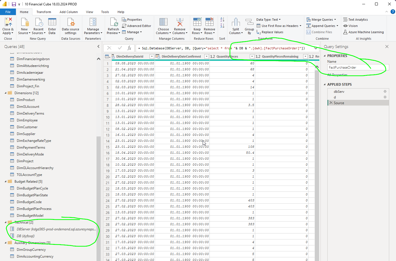
Task: Click the Close & Apply icon
Action: (x=8, y=22)
